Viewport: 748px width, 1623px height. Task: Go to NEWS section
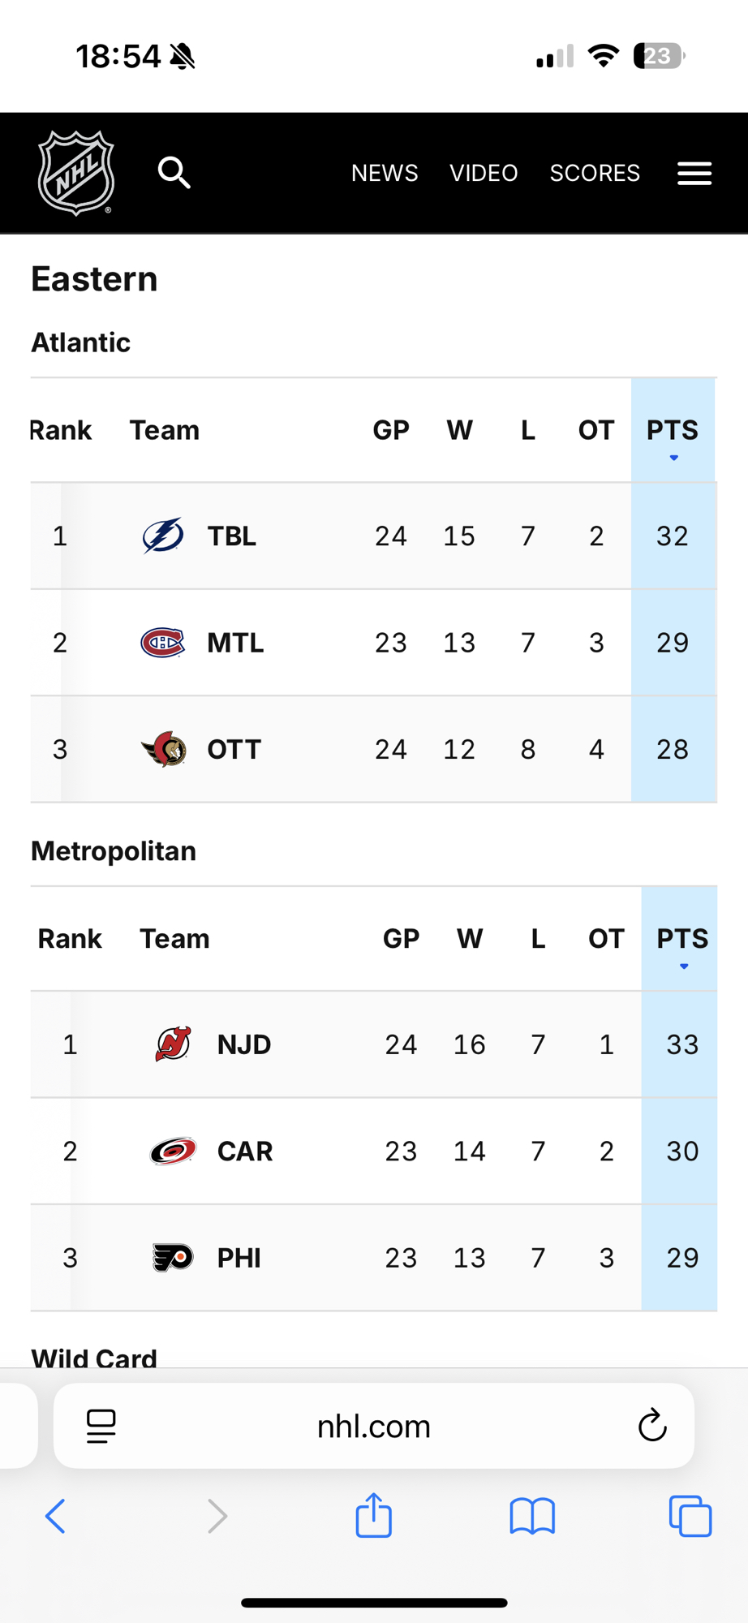[385, 173]
